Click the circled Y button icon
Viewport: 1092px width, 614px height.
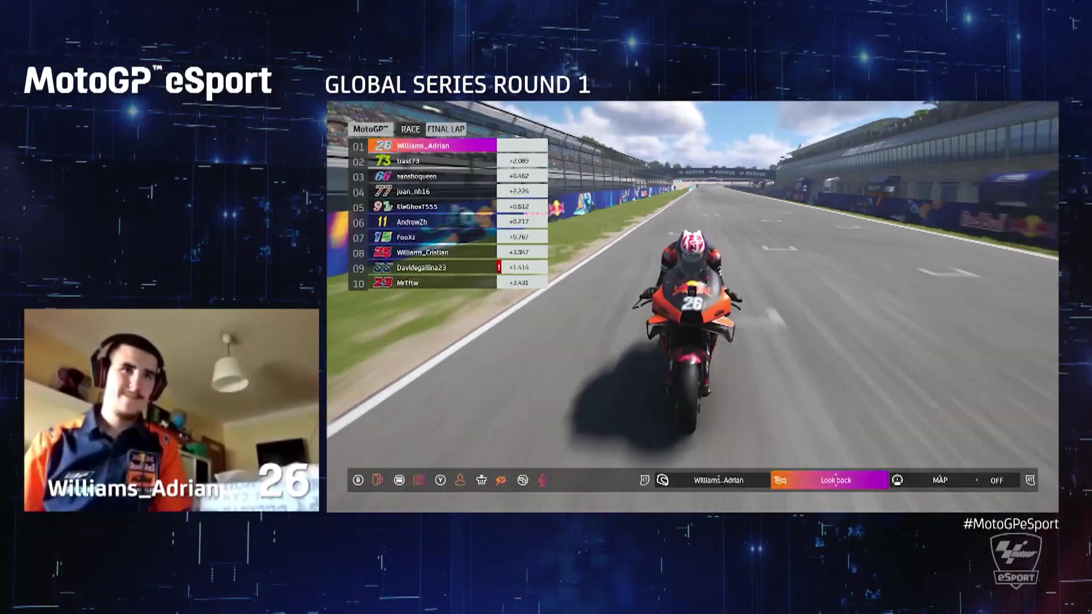pos(440,480)
